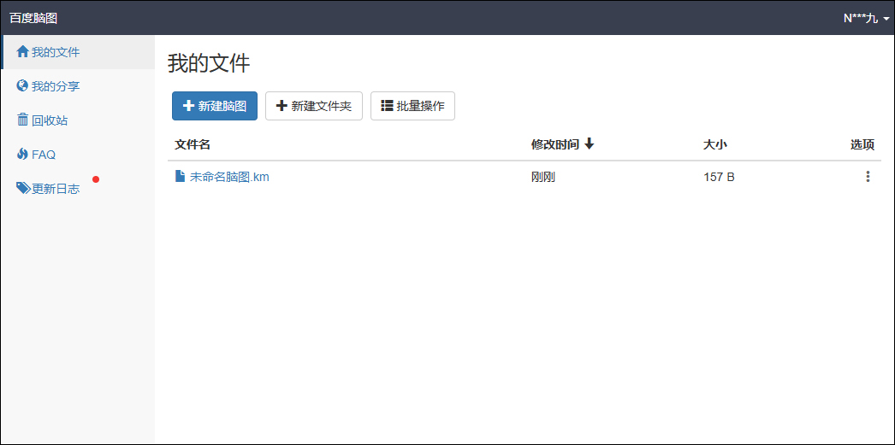Sort files by 大小 column
Viewport: 895px width, 445px height.
tap(714, 144)
